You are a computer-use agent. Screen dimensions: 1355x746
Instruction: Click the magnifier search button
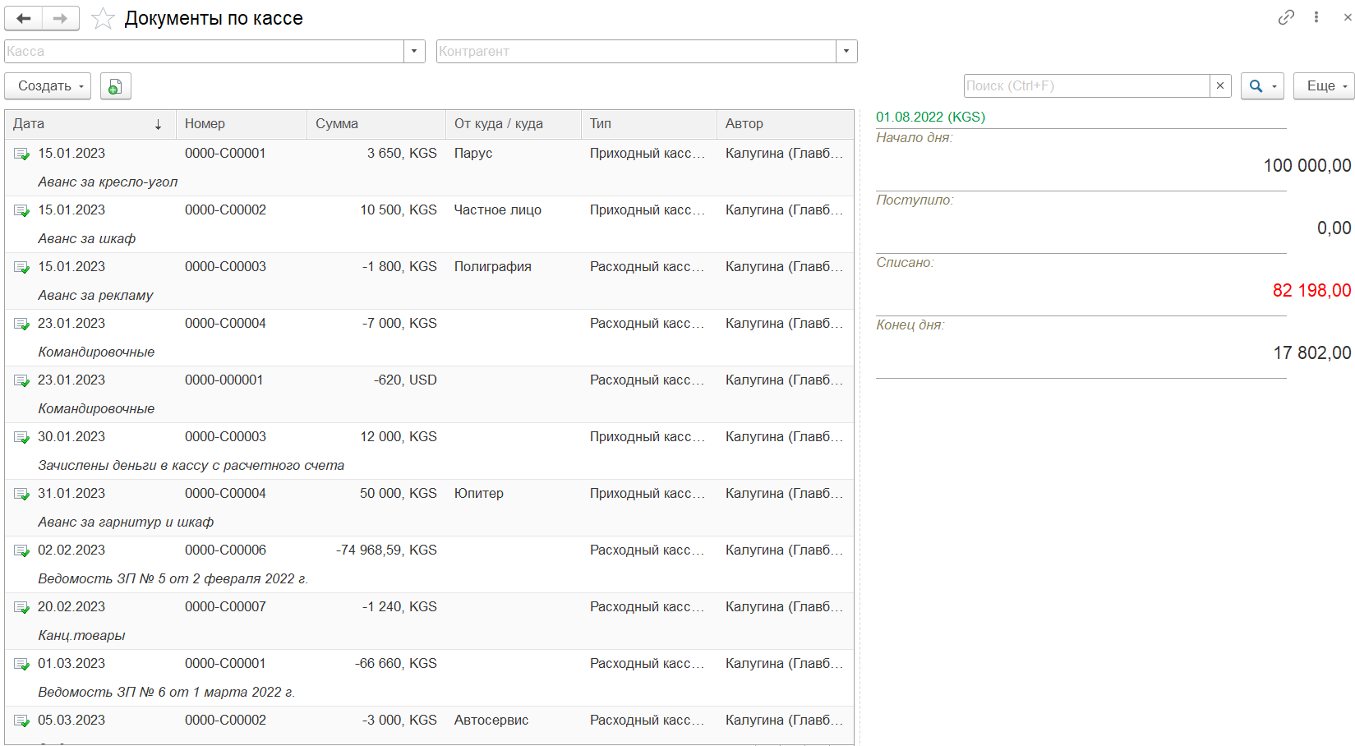1262,86
